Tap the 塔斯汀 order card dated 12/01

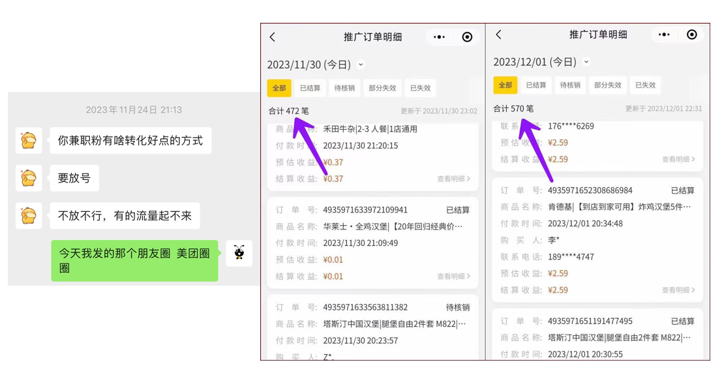coord(597,337)
